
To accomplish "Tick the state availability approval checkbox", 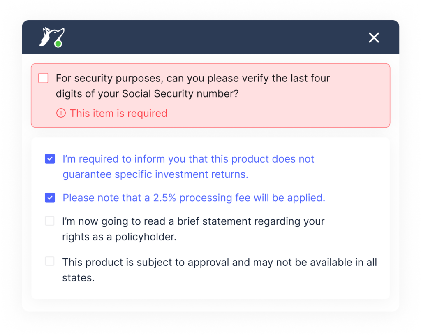I will tap(50, 261).
